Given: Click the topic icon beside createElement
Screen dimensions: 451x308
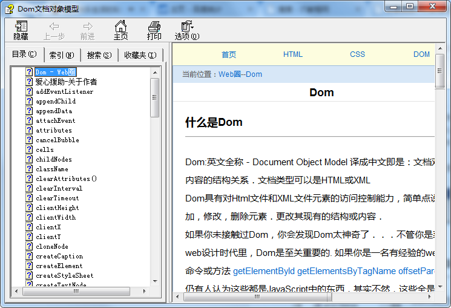Looking at the screenshot, I should 29,266.
